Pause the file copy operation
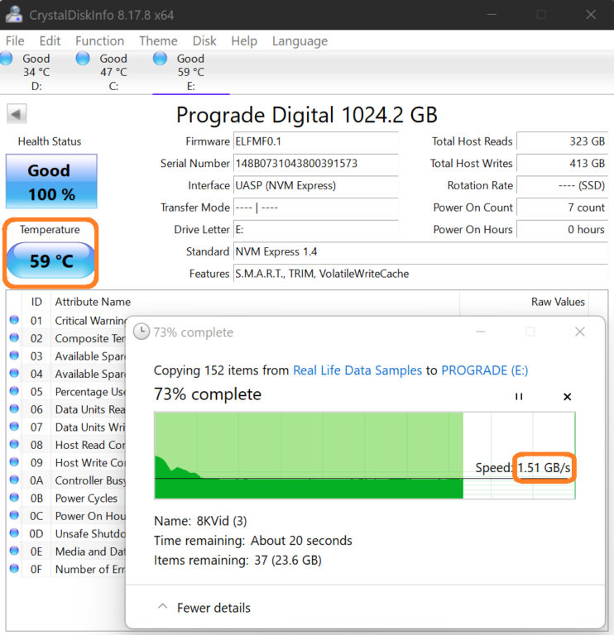The height and width of the screenshot is (635, 614). [x=519, y=397]
